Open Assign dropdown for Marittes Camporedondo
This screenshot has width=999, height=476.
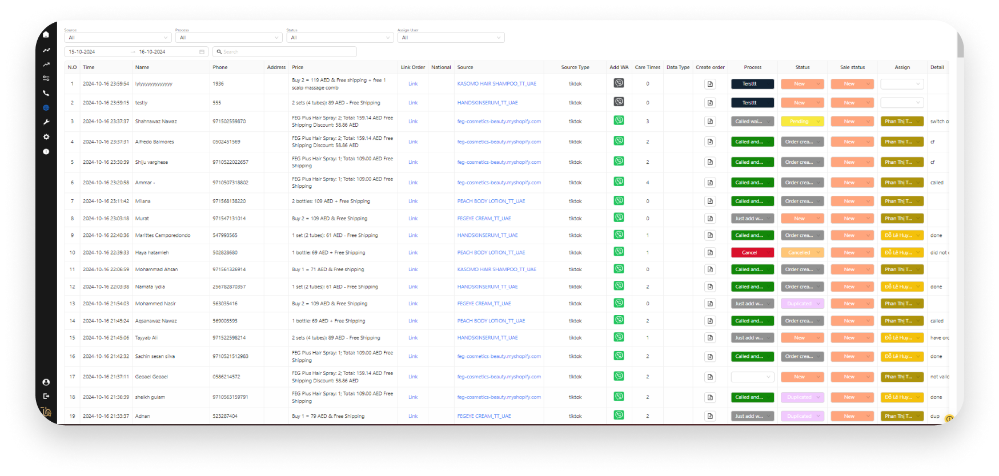pyautogui.click(x=902, y=235)
